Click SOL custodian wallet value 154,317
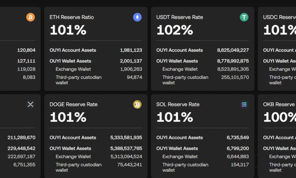This screenshot has width=296, height=178. (x=240, y=165)
